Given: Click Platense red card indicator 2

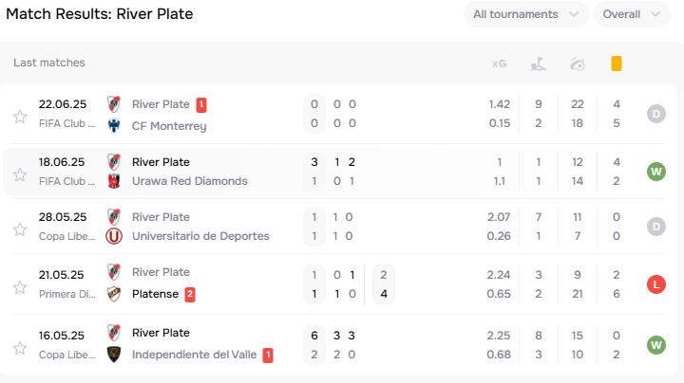Looking at the screenshot, I should click(x=190, y=295).
